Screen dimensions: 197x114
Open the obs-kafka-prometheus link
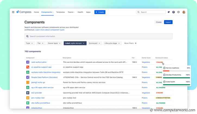click(40, 103)
